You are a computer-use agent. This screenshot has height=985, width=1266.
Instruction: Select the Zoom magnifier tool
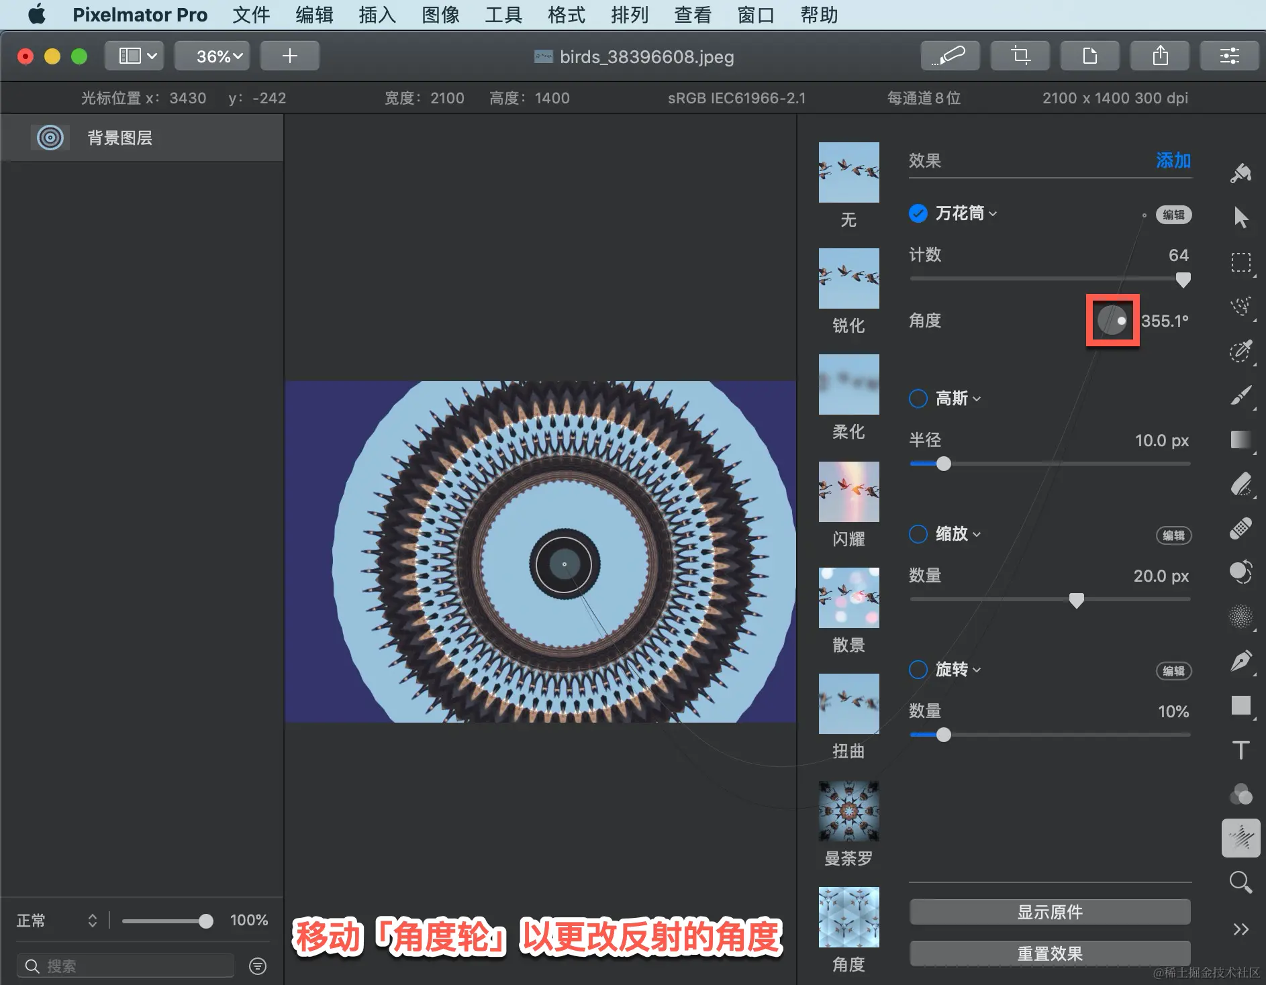click(x=1240, y=882)
